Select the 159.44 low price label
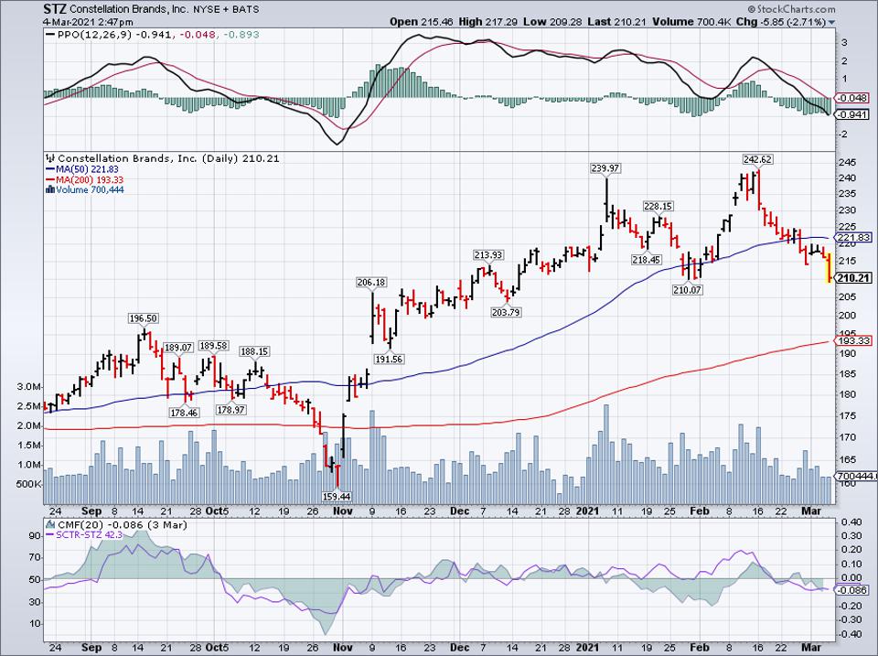 click(x=337, y=495)
